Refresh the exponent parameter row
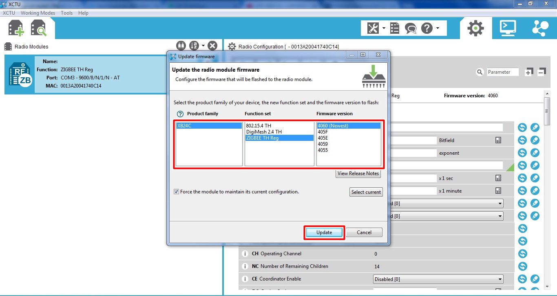 pos(522,153)
